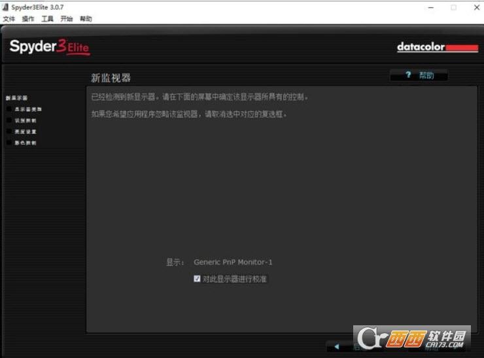
Task: Select the 显示器类型 sidebar step
Action: 28,109
